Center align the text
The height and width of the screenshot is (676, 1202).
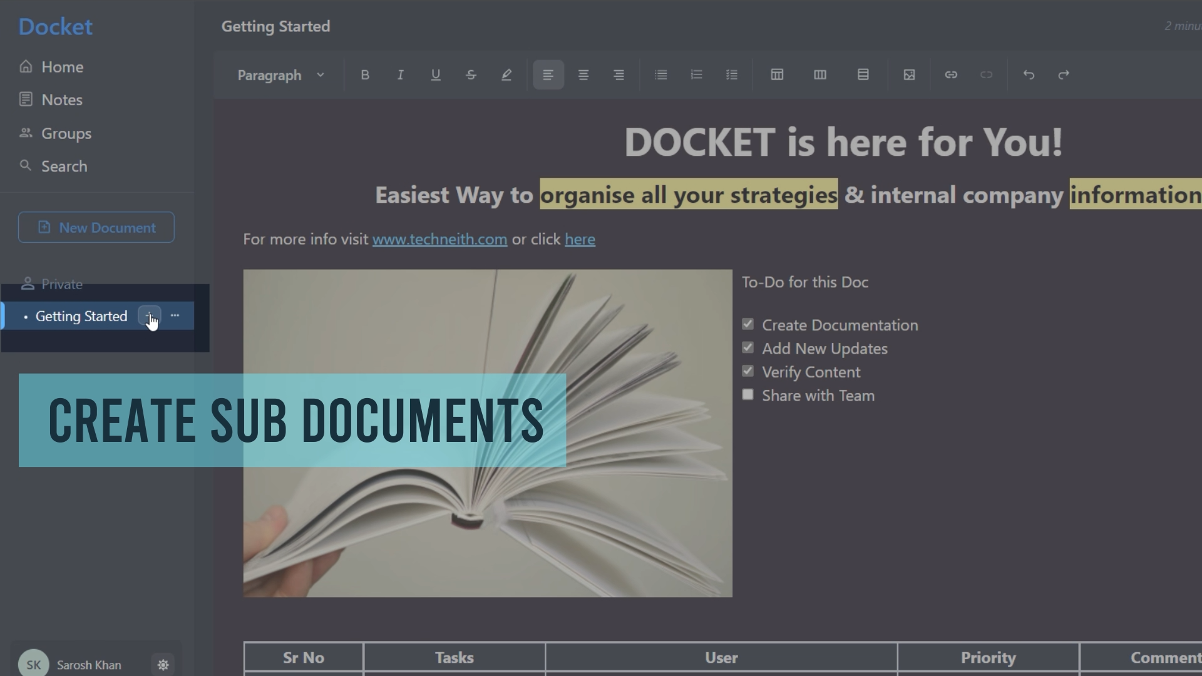(x=583, y=75)
